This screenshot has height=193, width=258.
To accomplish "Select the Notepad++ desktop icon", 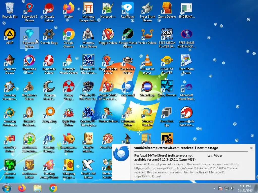I will click(108, 10).
